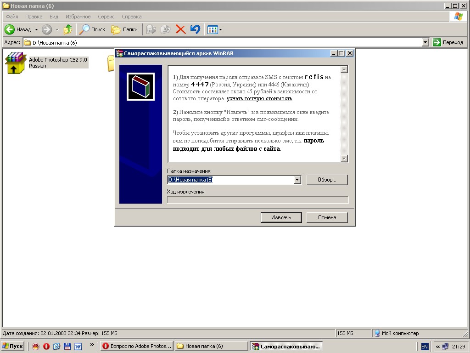This screenshot has width=470, height=353.
Task: Open the Views dropdown arrow
Action: point(221,30)
